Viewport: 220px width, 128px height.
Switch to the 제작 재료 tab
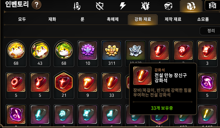coord(173,19)
